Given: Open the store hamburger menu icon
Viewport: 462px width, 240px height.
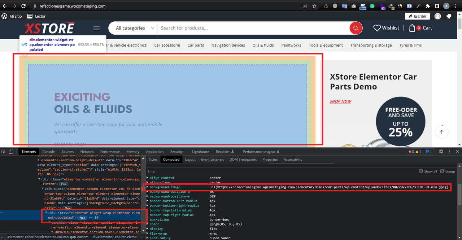Looking at the screenshot, I should (x=96, y=28).
